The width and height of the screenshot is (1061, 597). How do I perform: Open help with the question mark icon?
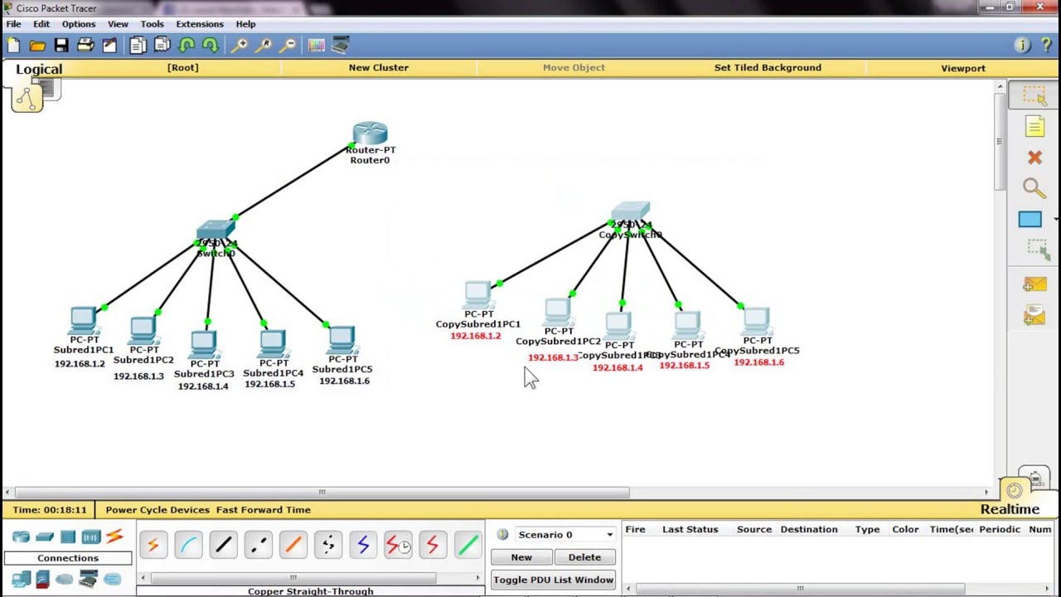1044,46
